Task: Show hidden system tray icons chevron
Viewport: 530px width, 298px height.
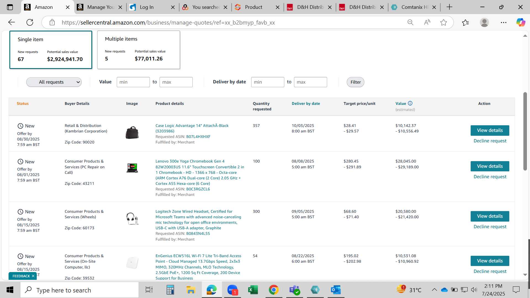Action: (434, 290)
